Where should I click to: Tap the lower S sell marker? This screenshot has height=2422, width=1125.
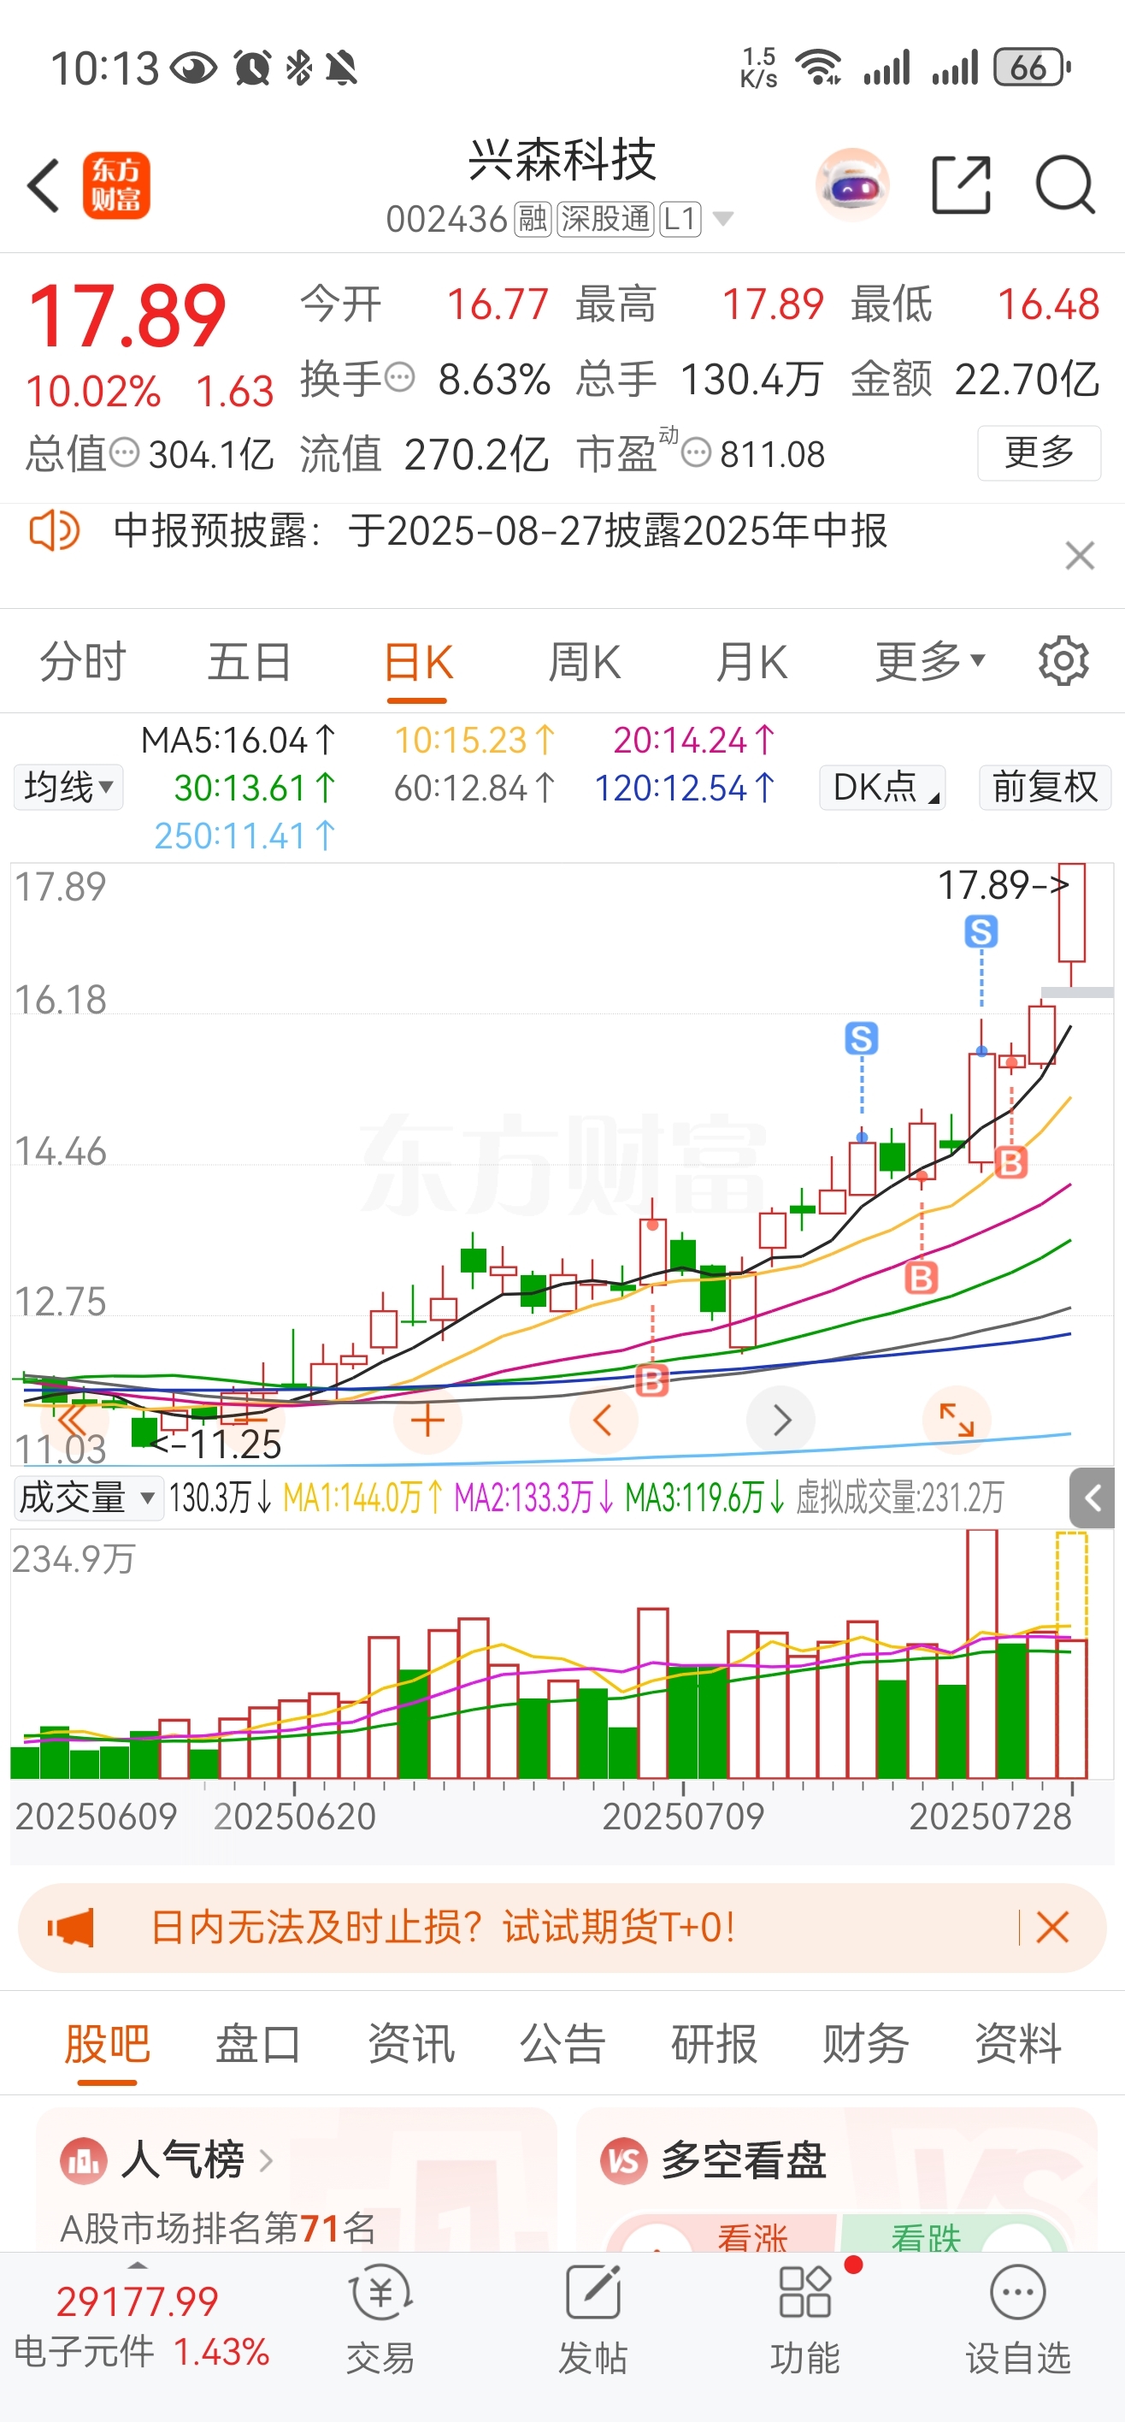[x=862, y=1038]
